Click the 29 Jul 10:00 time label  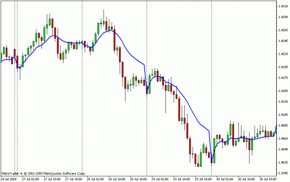(x=182, y=179)
